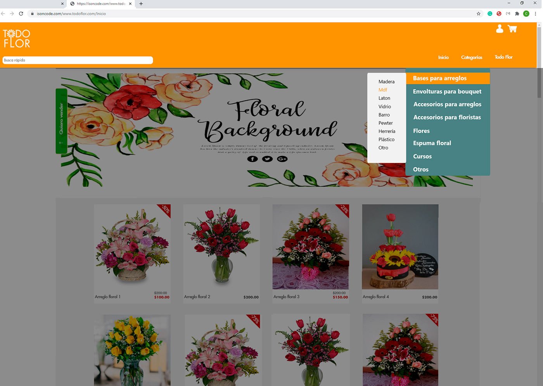The width and height of the screenshot is (543, 386).
Task: Go to Inicio in the navigation
Action: pos(443,57)
